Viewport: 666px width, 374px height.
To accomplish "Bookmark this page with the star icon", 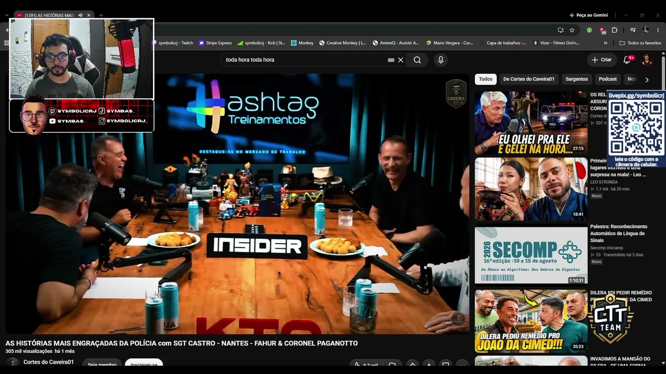I will (572, 30).
